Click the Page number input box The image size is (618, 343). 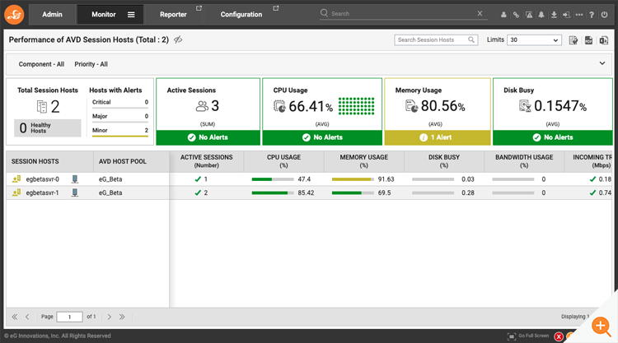[x=69, y=317]
